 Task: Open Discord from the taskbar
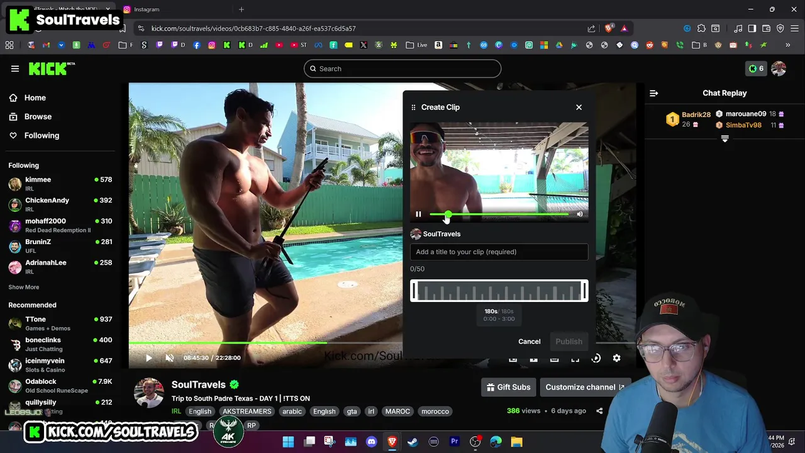[371, 442]
